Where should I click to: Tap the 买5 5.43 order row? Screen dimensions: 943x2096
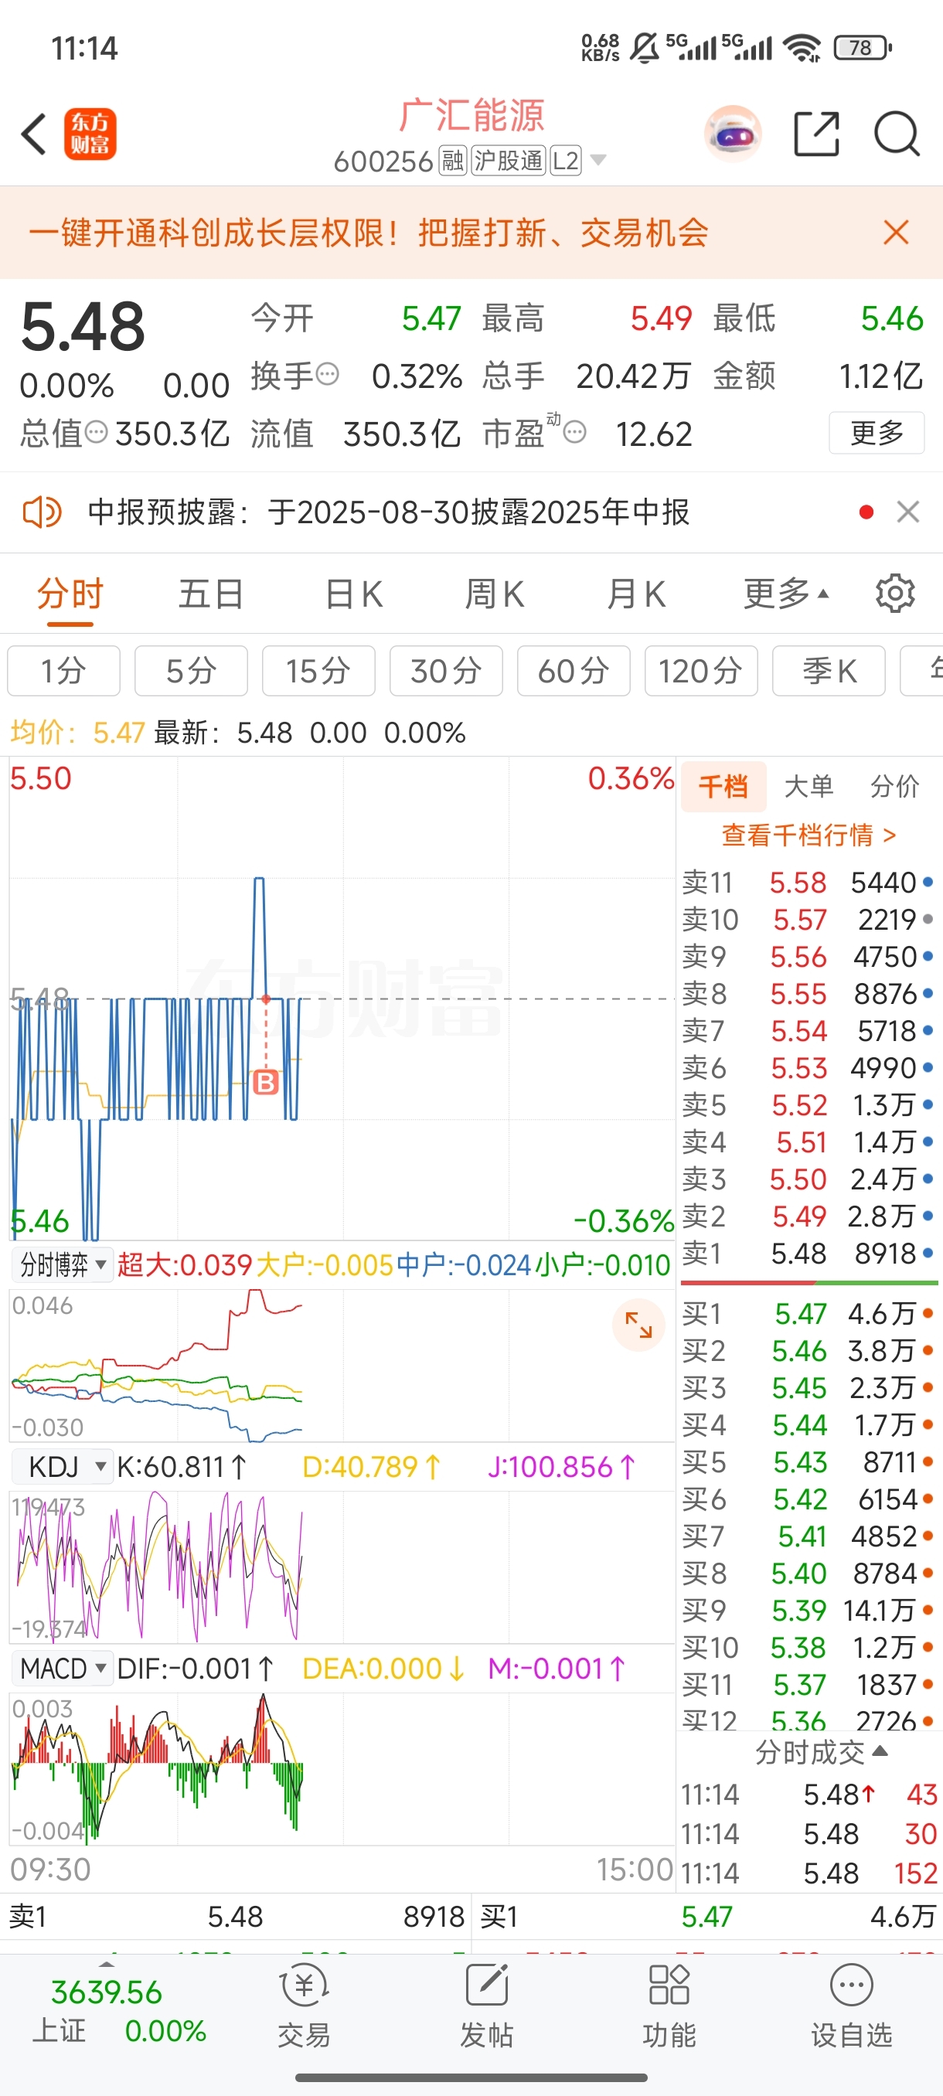click(x=809, y=1461)
